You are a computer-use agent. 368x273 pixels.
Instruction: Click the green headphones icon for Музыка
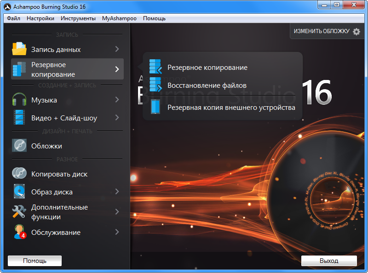point(19,99)
